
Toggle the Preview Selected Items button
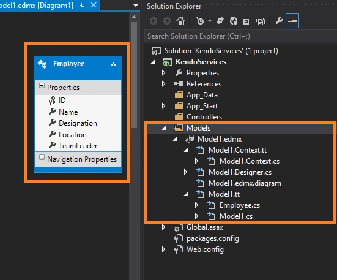292,21
